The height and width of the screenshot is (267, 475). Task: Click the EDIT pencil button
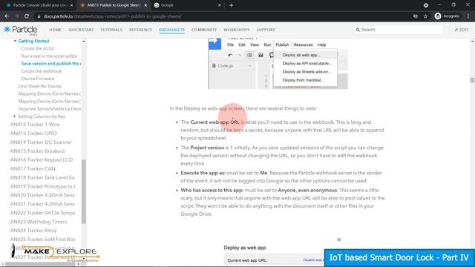[x=462, y=30]
